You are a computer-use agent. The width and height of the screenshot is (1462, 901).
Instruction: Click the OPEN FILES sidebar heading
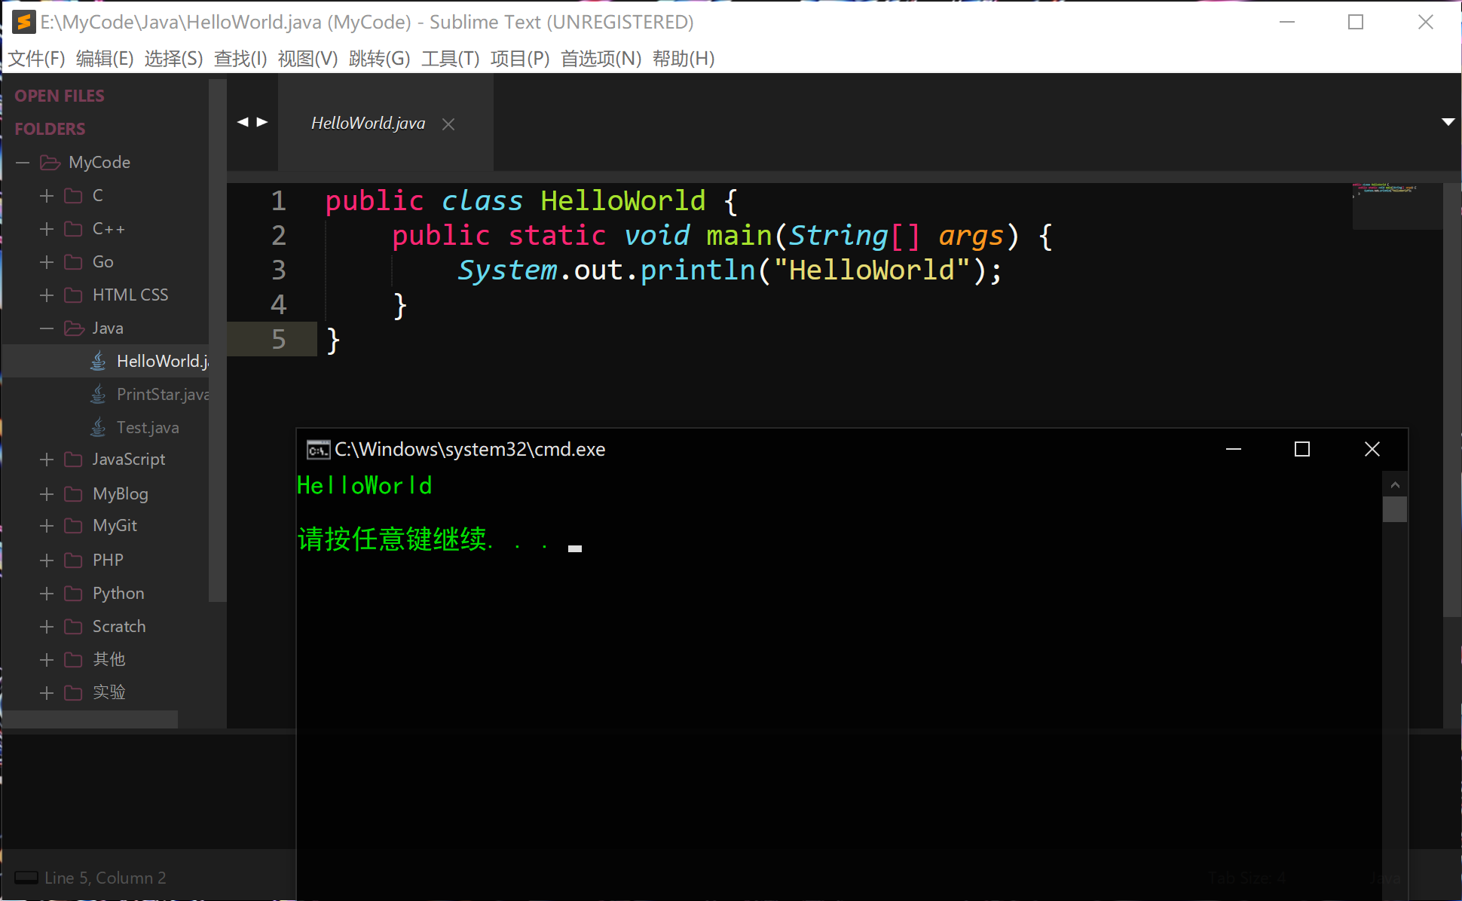click(60, 96)
